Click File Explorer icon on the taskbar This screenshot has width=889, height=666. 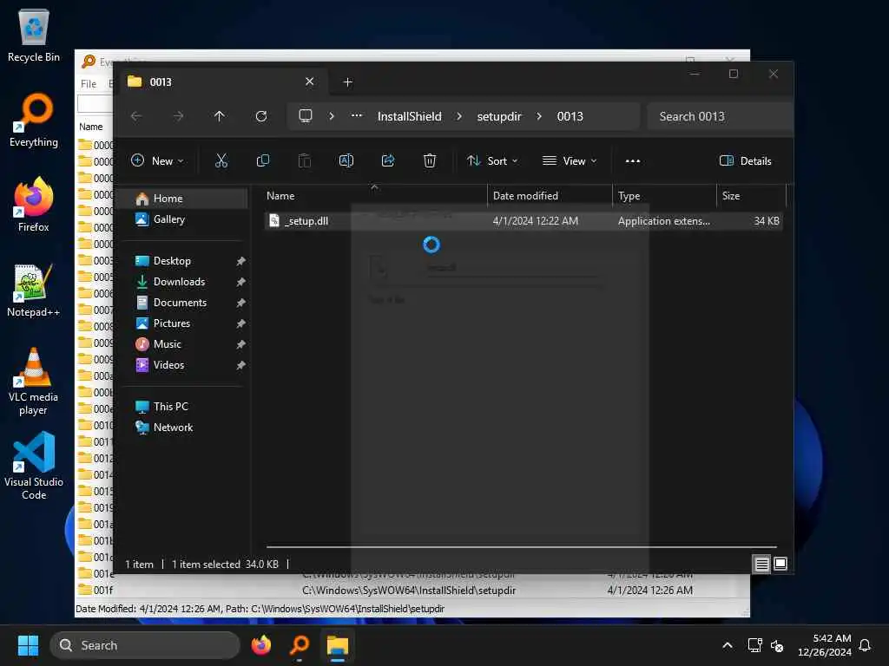tap(338, 645)
